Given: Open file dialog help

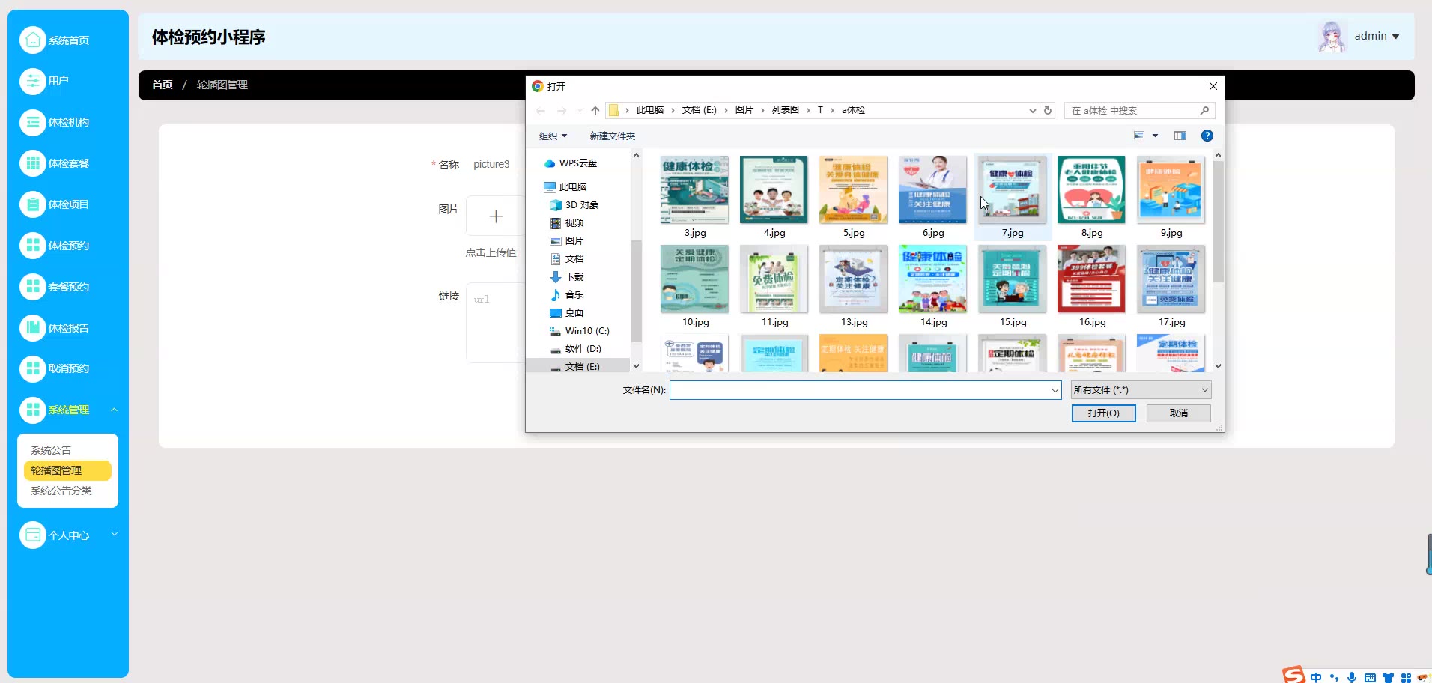Looking at the screenshot, I should [1207, 136].
